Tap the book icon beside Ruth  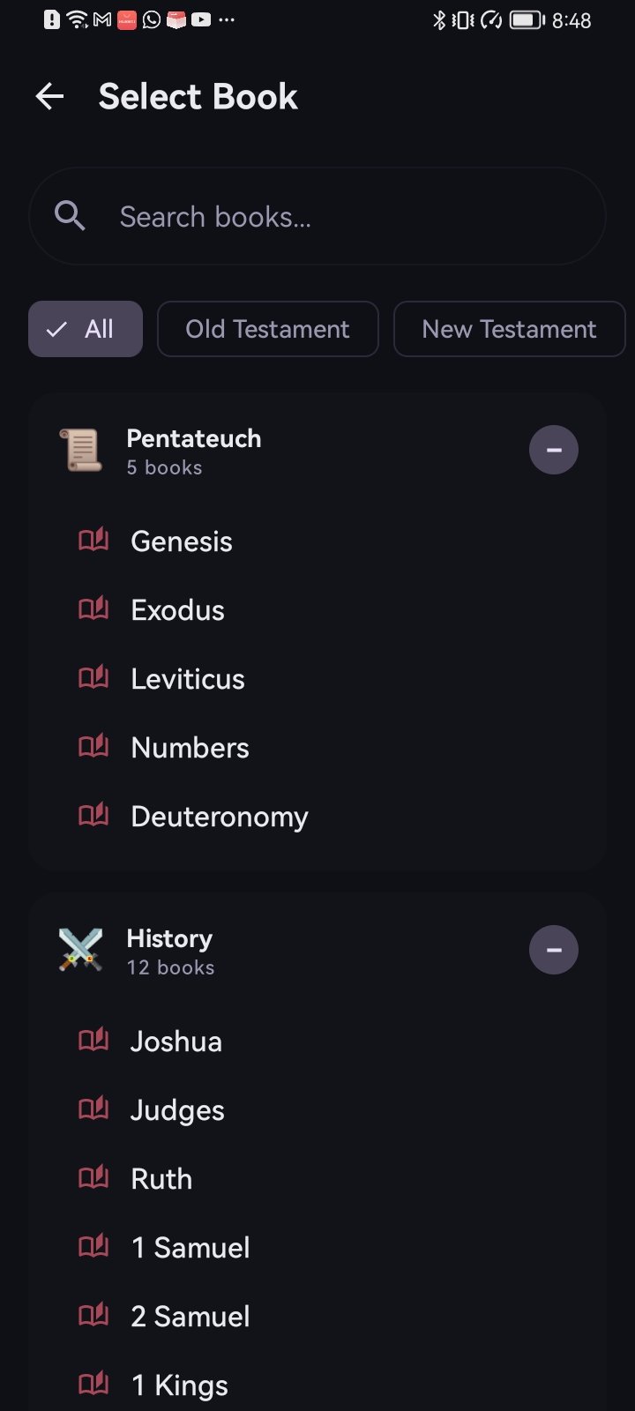coord(93,1177)
